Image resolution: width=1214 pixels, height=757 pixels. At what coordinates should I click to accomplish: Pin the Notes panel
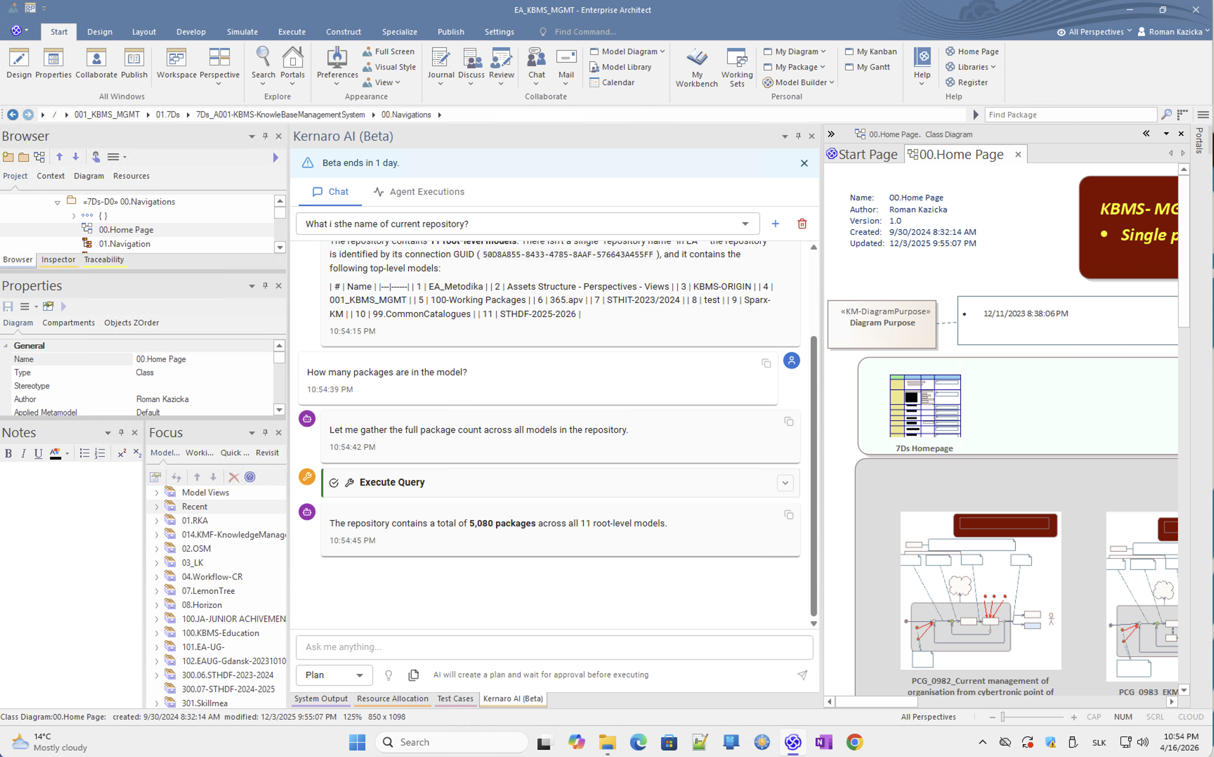click(x=121, y=433)
